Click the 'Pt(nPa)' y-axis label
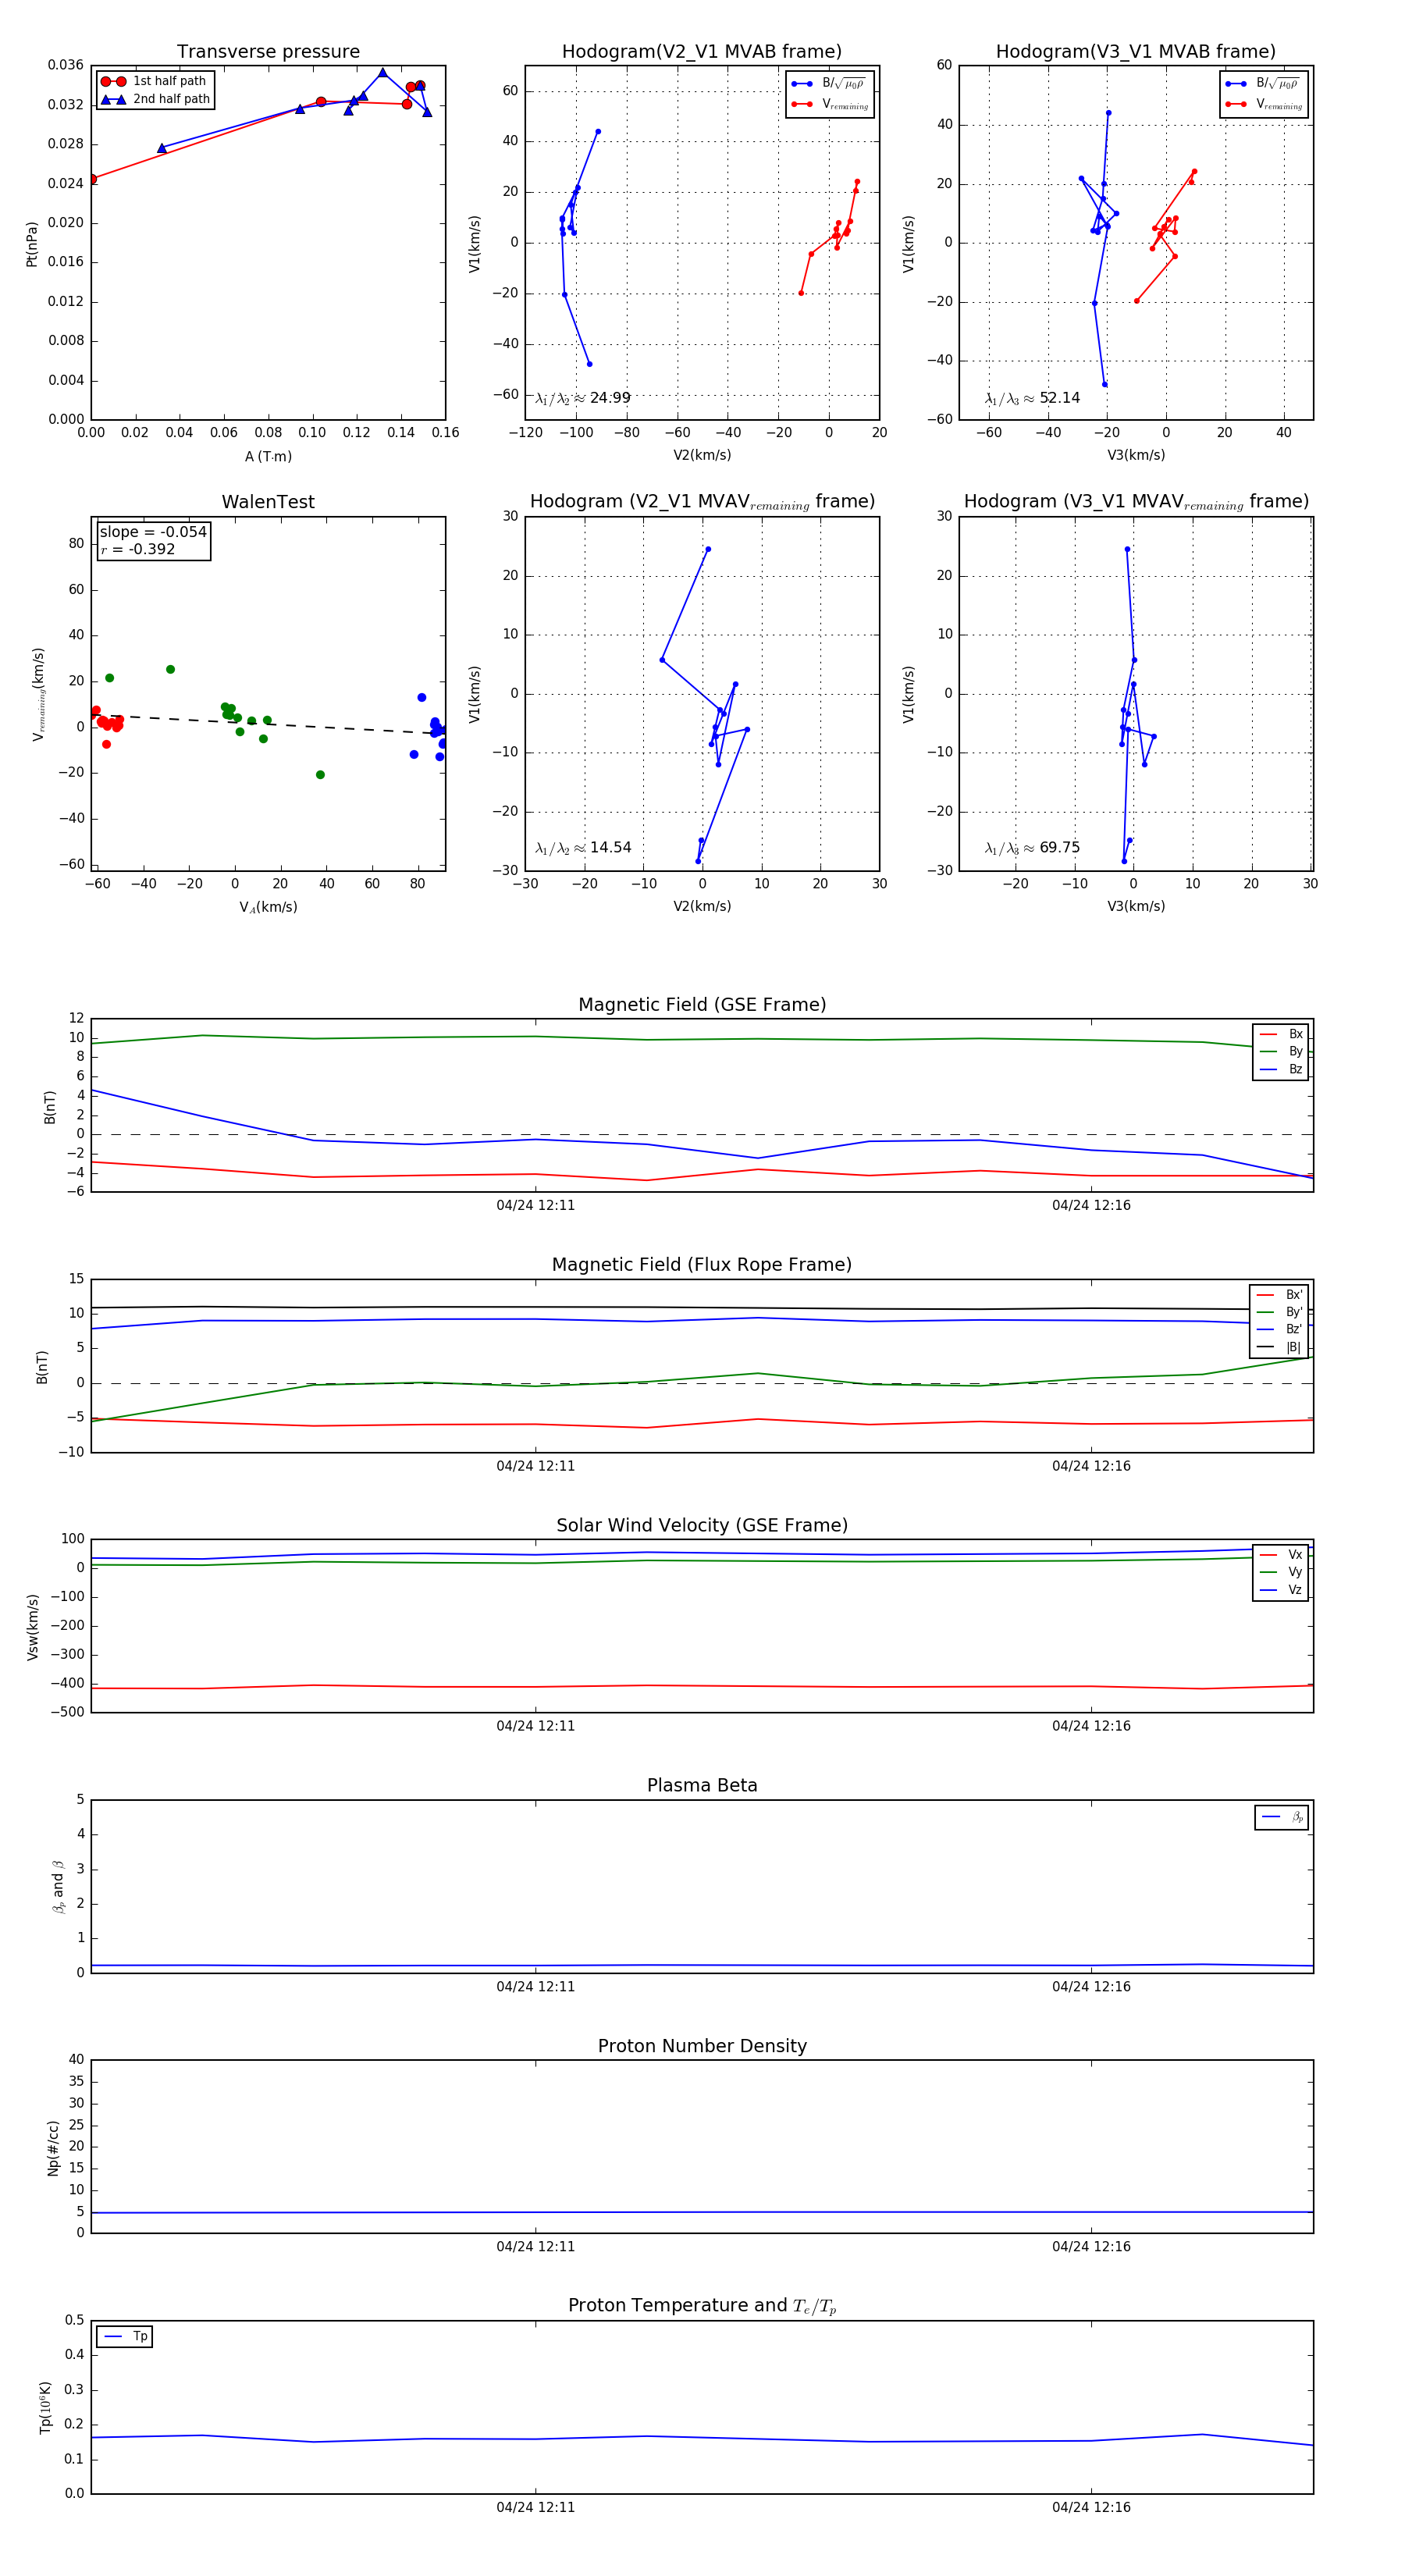 [x=32, y=244]
